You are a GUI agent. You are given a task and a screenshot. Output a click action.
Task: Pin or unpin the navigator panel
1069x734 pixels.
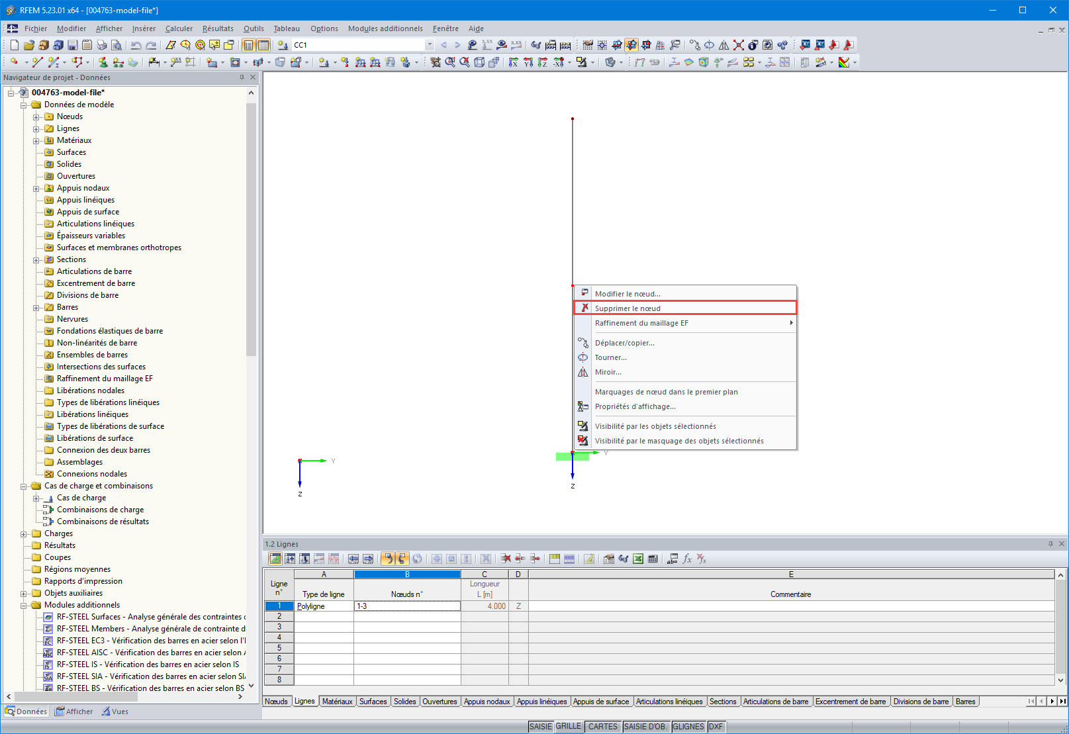(242, 77)
